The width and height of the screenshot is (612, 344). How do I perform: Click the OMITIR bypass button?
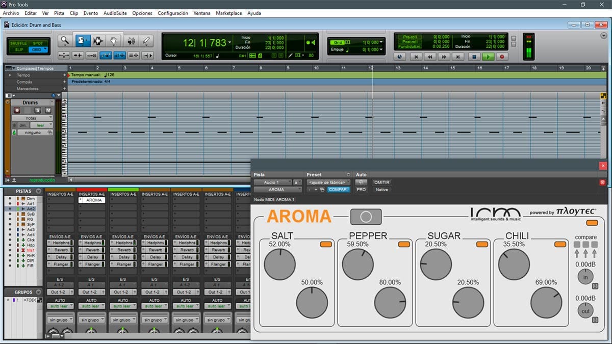click(381, 182)
